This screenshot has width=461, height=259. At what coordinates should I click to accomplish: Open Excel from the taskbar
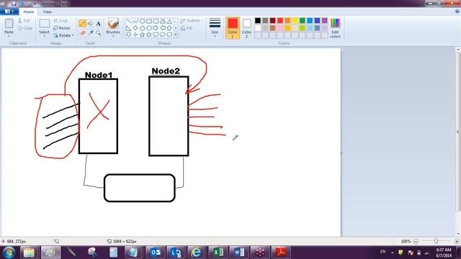coord(218,253)
